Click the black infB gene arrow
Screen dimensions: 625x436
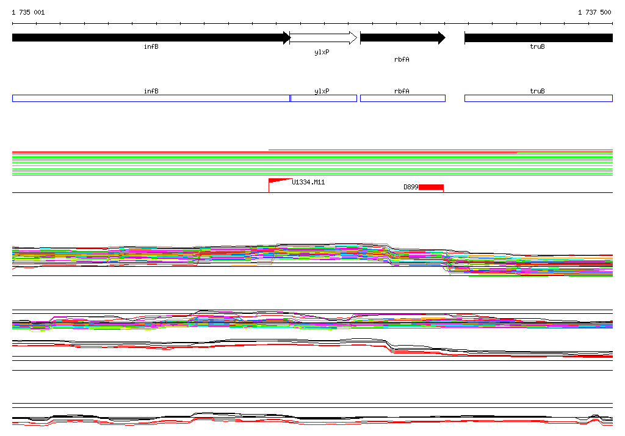coord(151,38)
